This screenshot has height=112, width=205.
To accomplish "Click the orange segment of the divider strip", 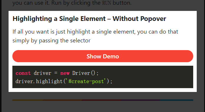I will tap(62, 100).
